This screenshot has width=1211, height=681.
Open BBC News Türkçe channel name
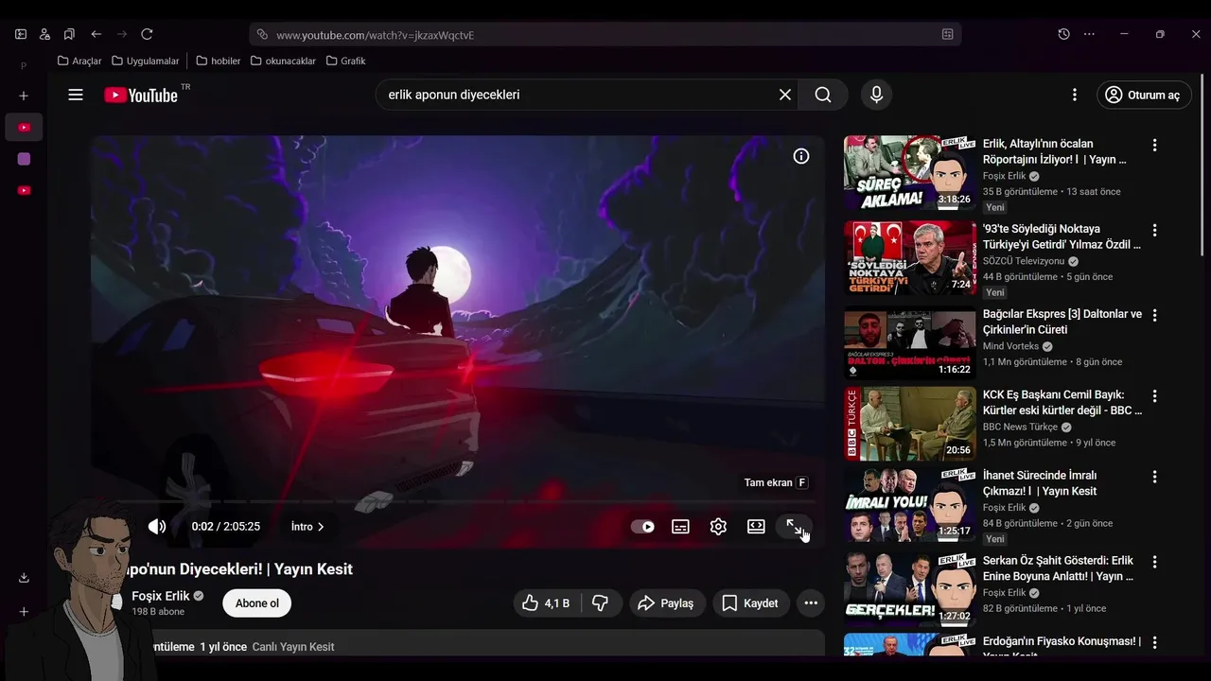coord(1020,427)
